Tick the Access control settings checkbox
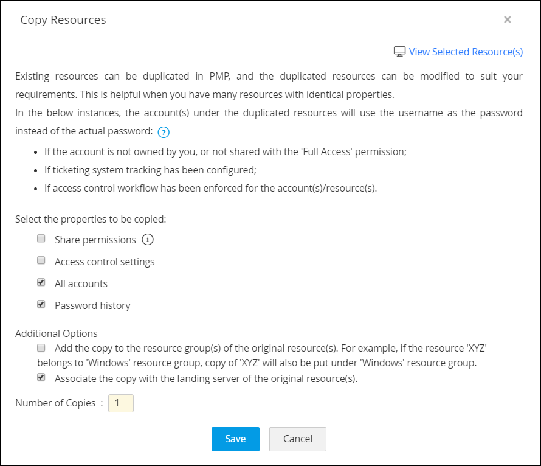541x466 pixels. (41, 260)
